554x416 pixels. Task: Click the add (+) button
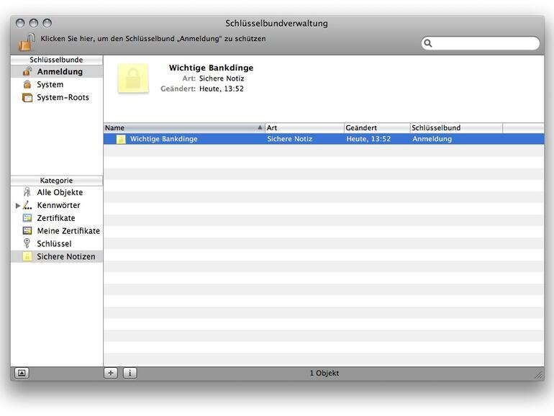[x=111, y=373]
